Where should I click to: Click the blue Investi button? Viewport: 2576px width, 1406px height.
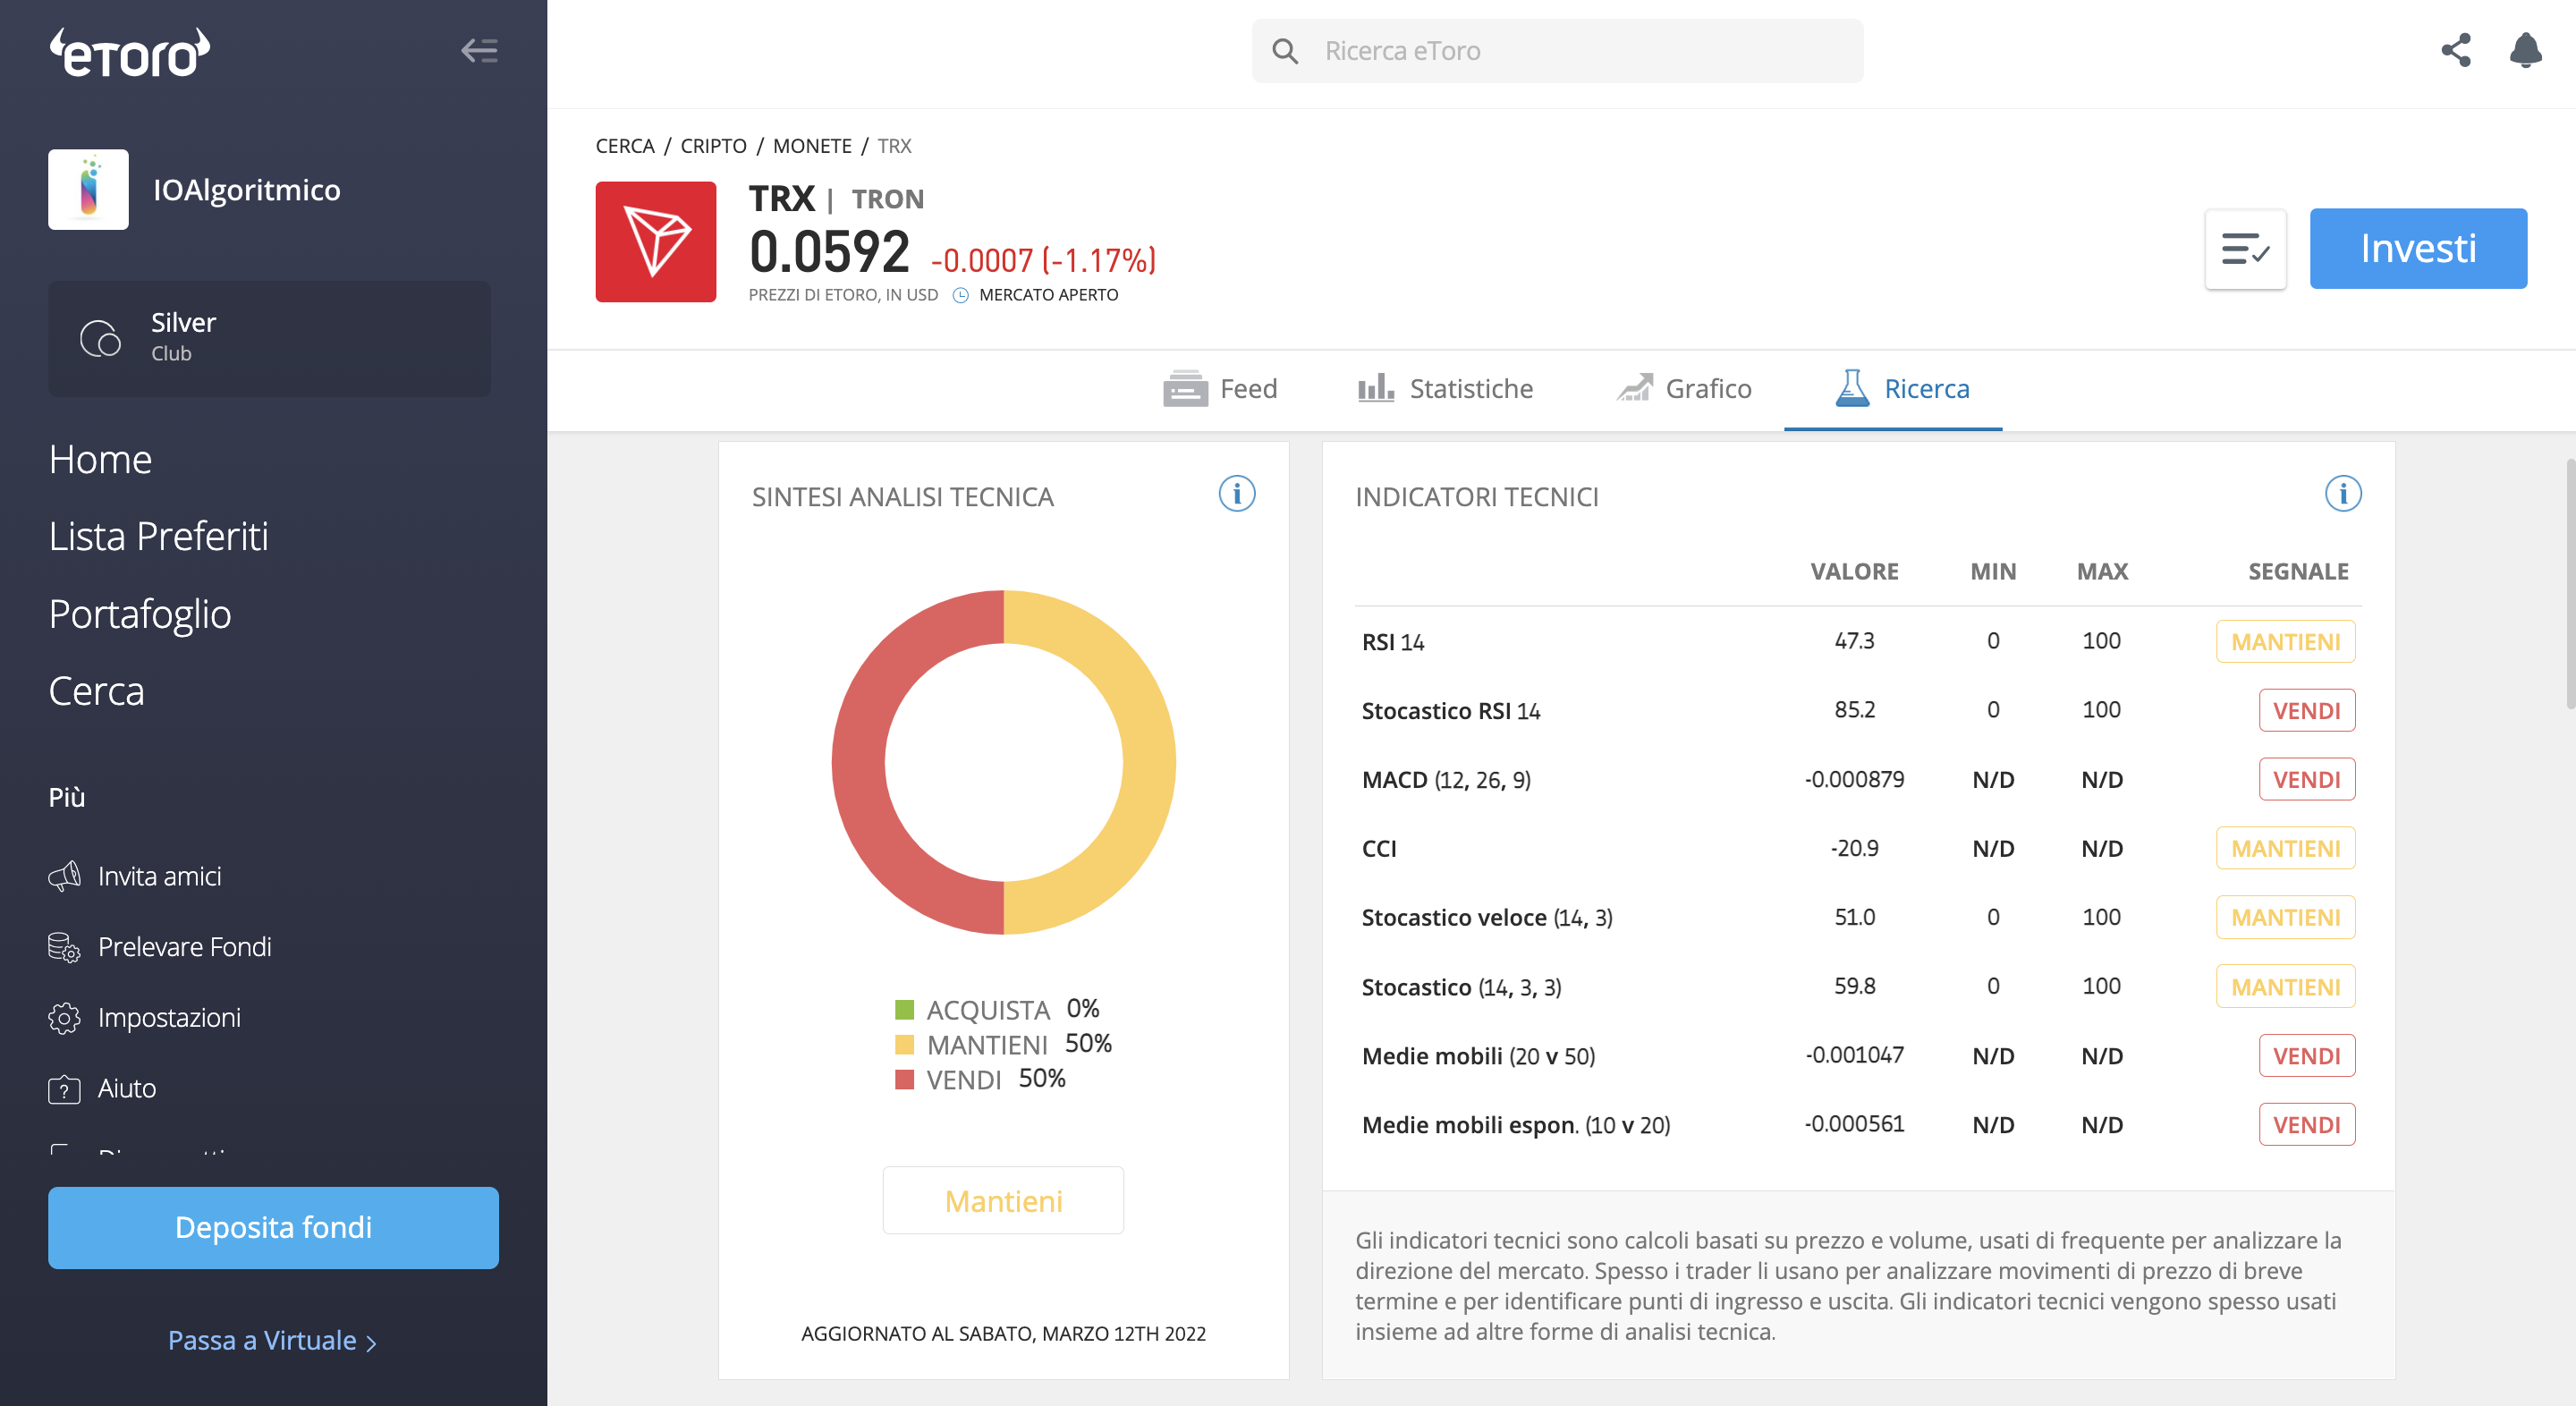2418,249
